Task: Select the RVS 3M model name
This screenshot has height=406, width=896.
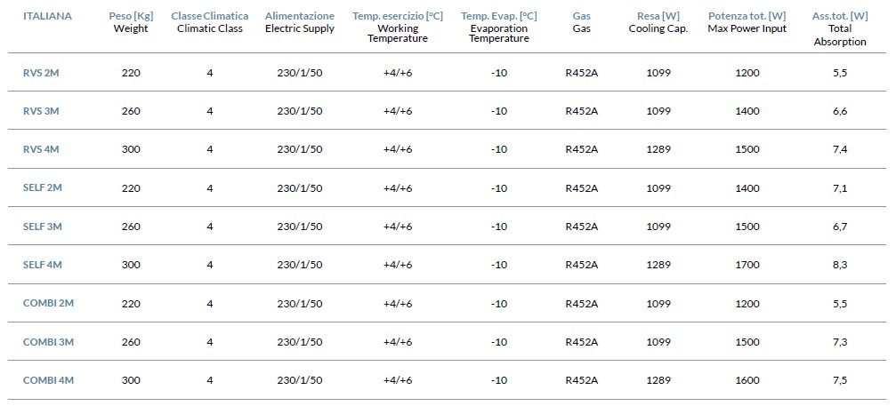Action: [41, 111]
